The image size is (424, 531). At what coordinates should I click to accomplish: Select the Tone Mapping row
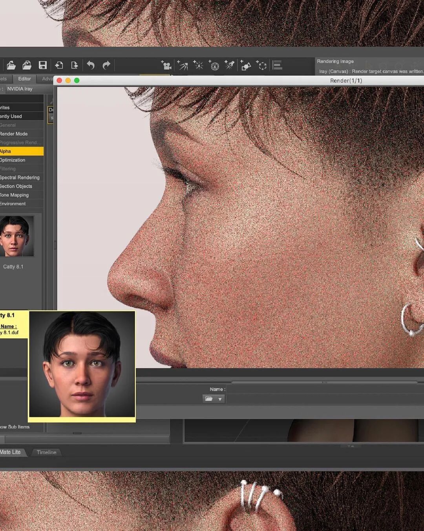(x=22, y=195)
